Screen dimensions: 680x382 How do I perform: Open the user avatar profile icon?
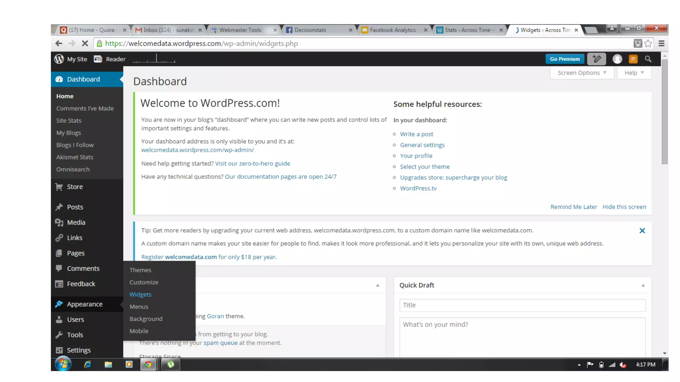617,59
